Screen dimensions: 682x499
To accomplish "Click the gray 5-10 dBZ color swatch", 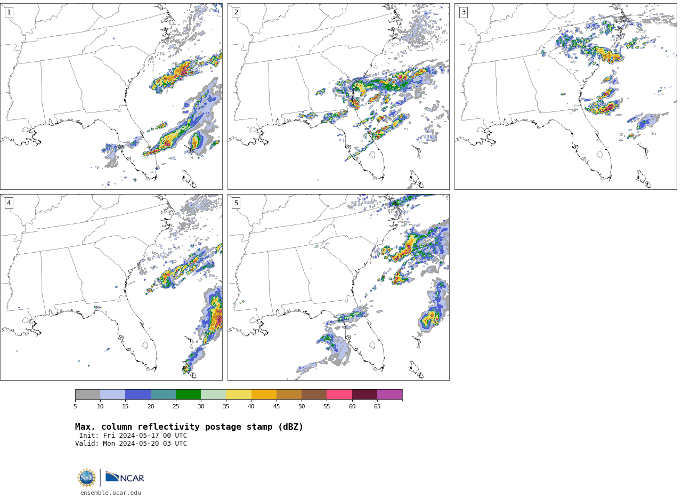I will (87, 395).
